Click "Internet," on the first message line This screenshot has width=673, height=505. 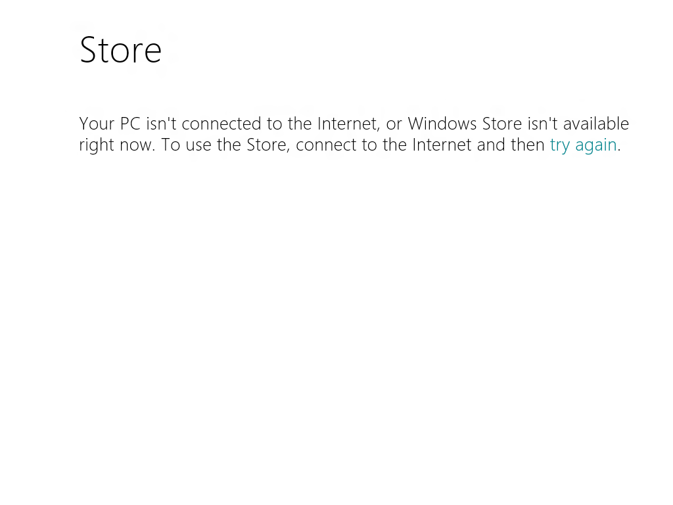348,124
